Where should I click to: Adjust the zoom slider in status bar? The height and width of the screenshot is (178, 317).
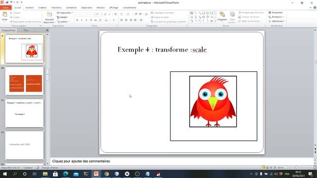pyautogui.click(x=296, y=168)
